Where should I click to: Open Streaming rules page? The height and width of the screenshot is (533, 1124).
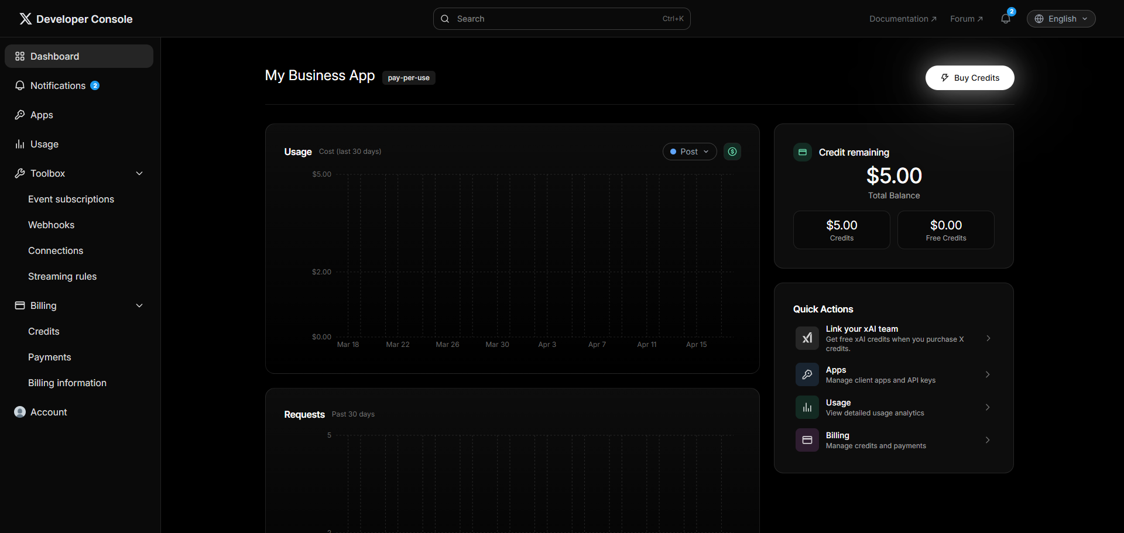pyautogui.click(x=62, y=276)
